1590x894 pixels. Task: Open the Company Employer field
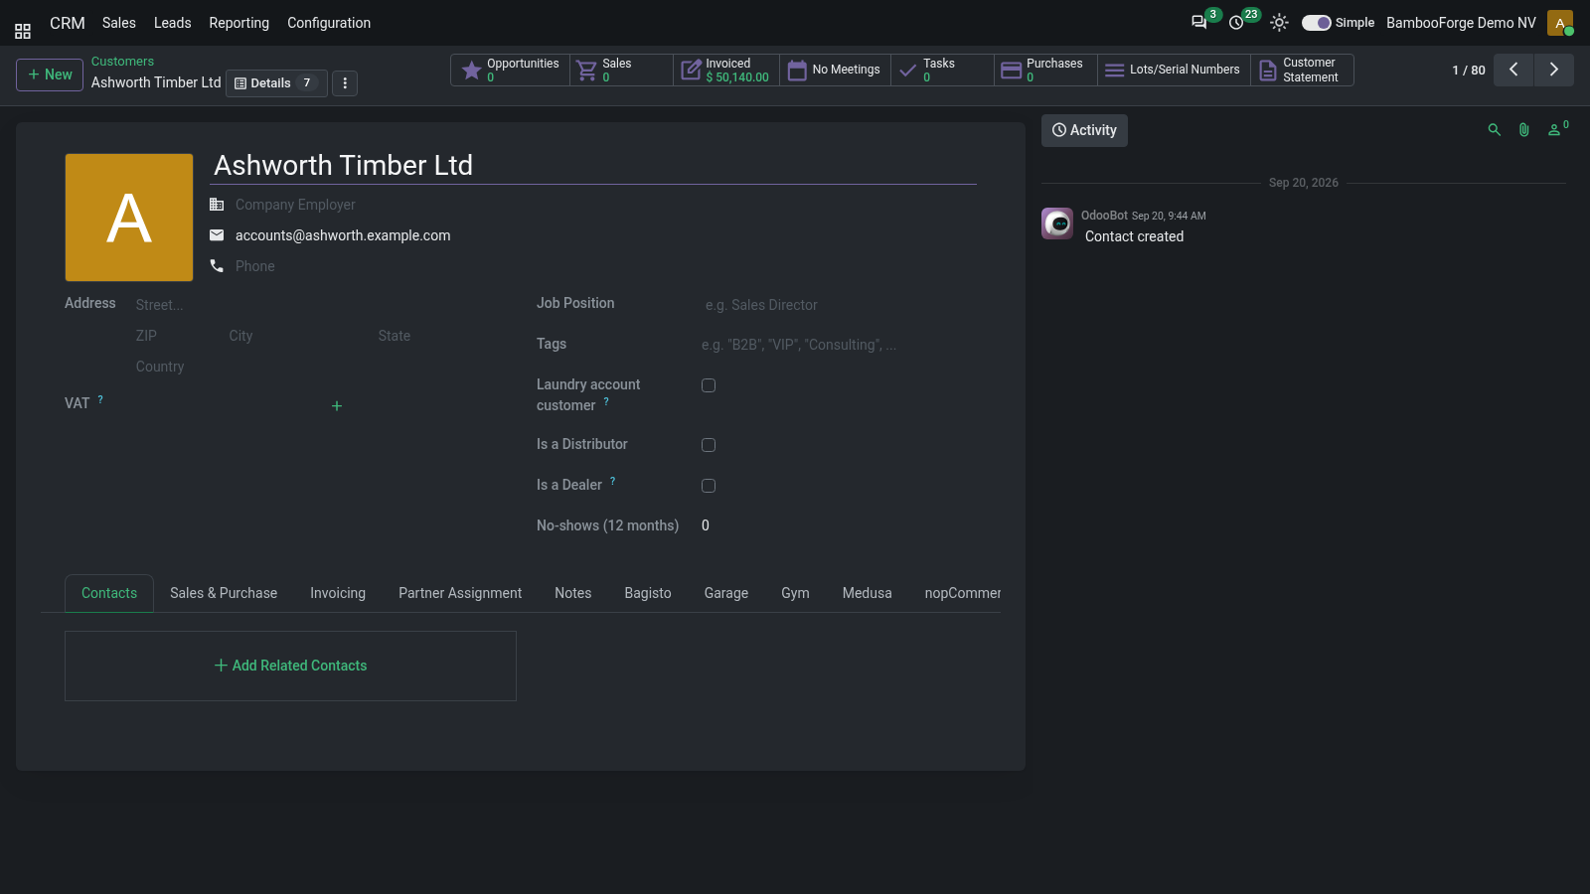(x=605, y=205)
